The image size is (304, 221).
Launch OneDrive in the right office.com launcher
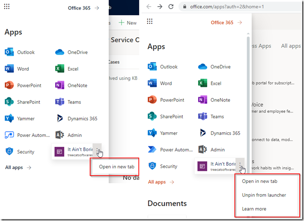point(214,67)
